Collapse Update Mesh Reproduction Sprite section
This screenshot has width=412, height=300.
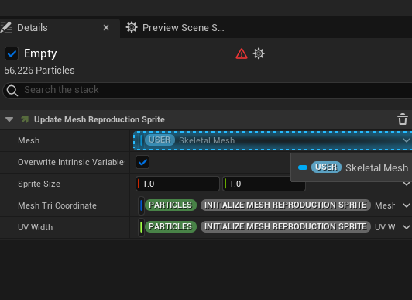[x=9, y=119]
